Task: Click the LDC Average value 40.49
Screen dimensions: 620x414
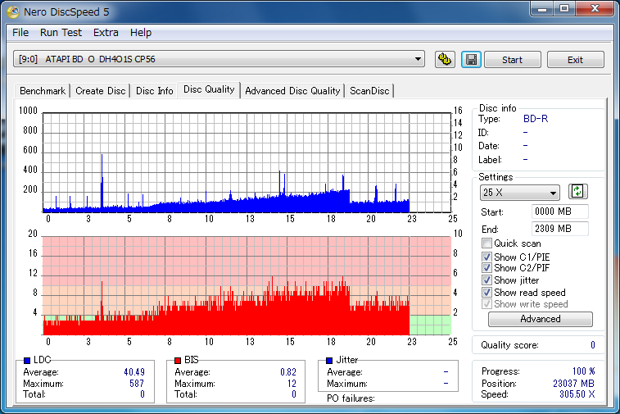Action: (x=134, y=372)
